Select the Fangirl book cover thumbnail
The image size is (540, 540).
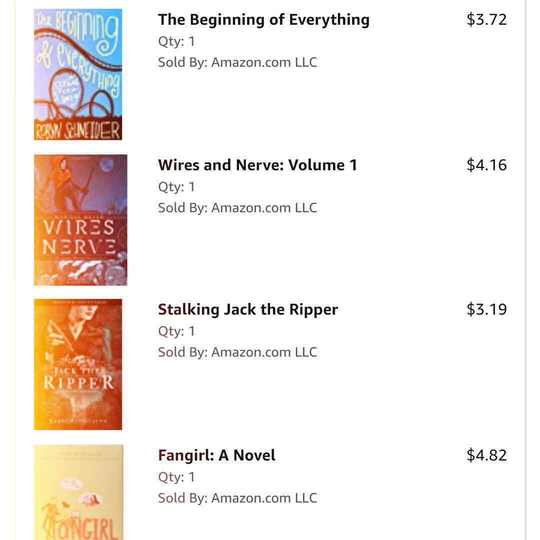coord(78,492)
